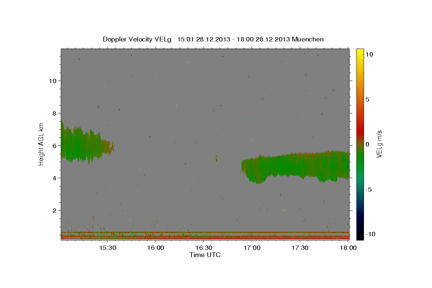
Task: Click the small echo near 16:38 at 5 km
Action: point(217,158)
